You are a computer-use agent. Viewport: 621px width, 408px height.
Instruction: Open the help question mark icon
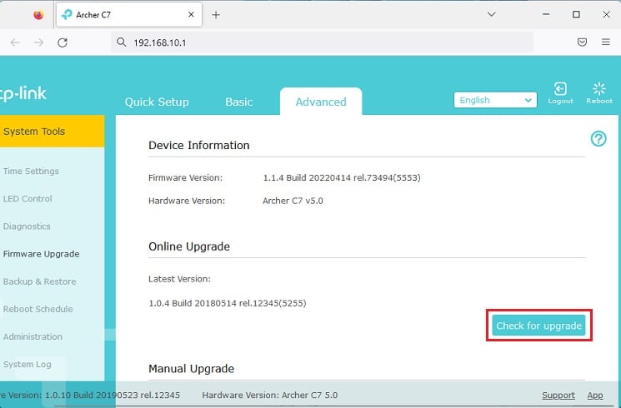(598, 139)
